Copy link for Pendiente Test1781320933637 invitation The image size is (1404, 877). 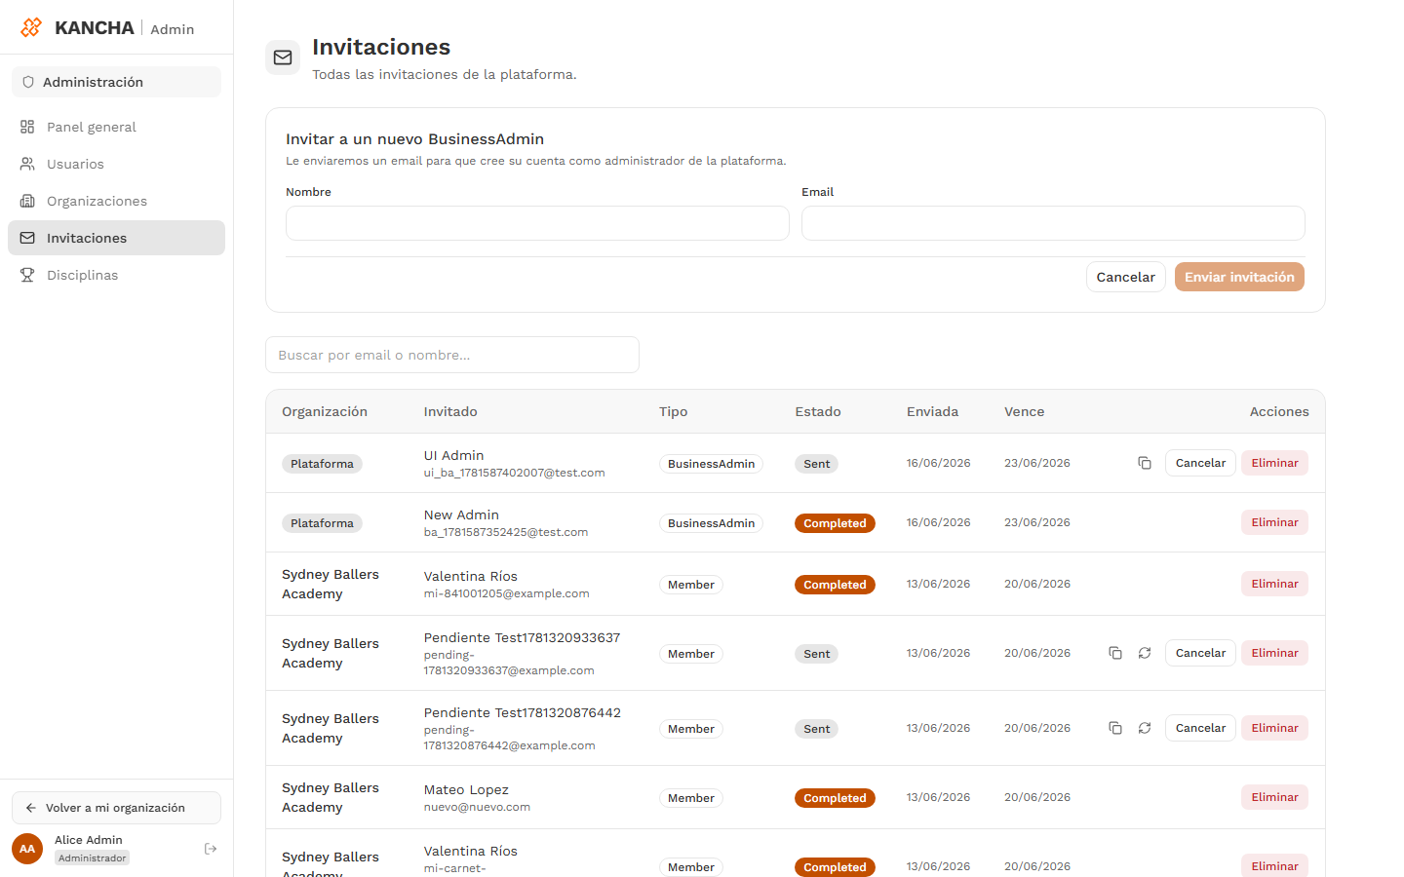1115,653
